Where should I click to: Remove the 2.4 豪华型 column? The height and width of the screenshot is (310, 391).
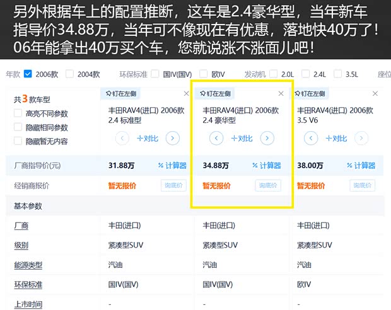[281, 93]
